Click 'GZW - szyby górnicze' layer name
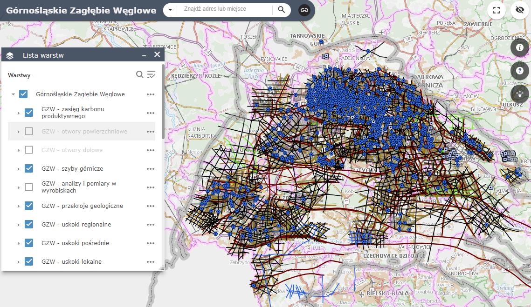Viewport: 531px width, 307px height. [x=72, y=168]
